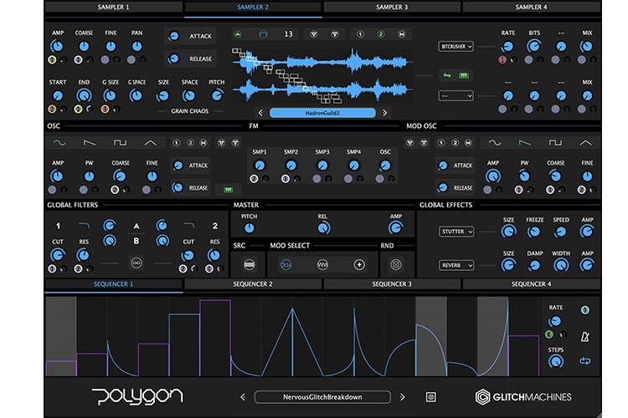Viewport: 628px width, 418px height.
Task: Click the sampler waveform display
Action: coord(322,74)
